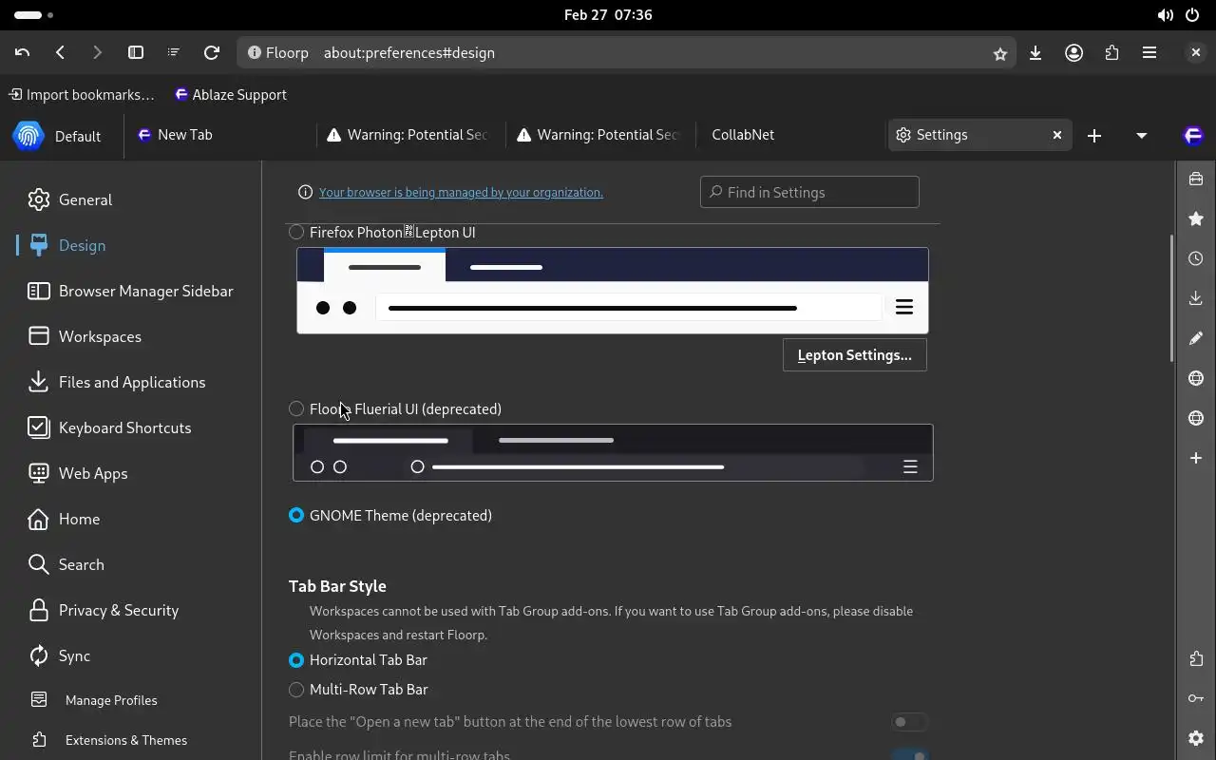
Task: Open sidebar Downloads arrow icon
Action: [1196, 298]
